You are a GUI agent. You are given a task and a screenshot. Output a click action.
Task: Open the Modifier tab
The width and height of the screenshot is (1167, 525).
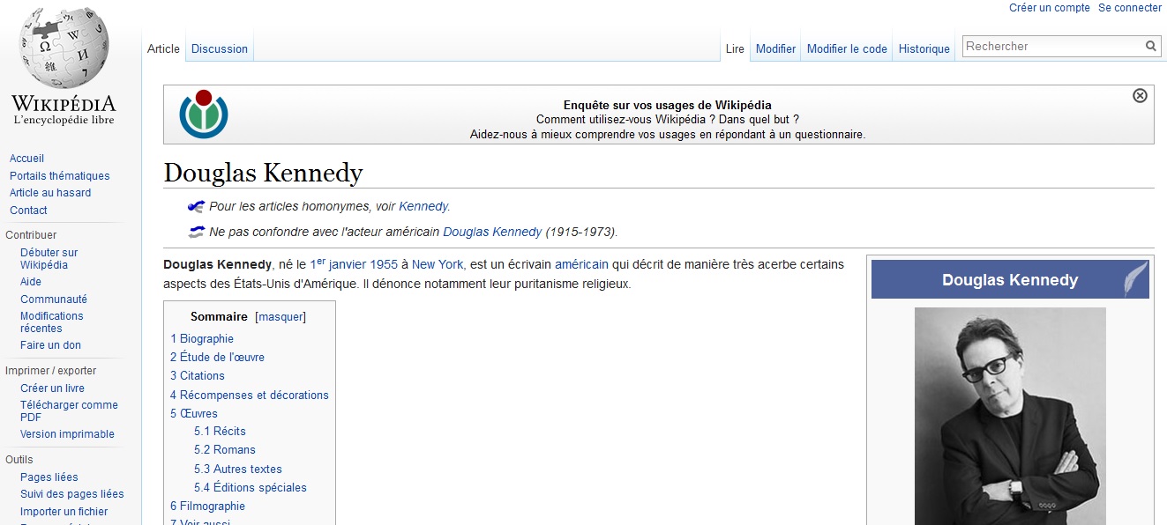(776, 49)
